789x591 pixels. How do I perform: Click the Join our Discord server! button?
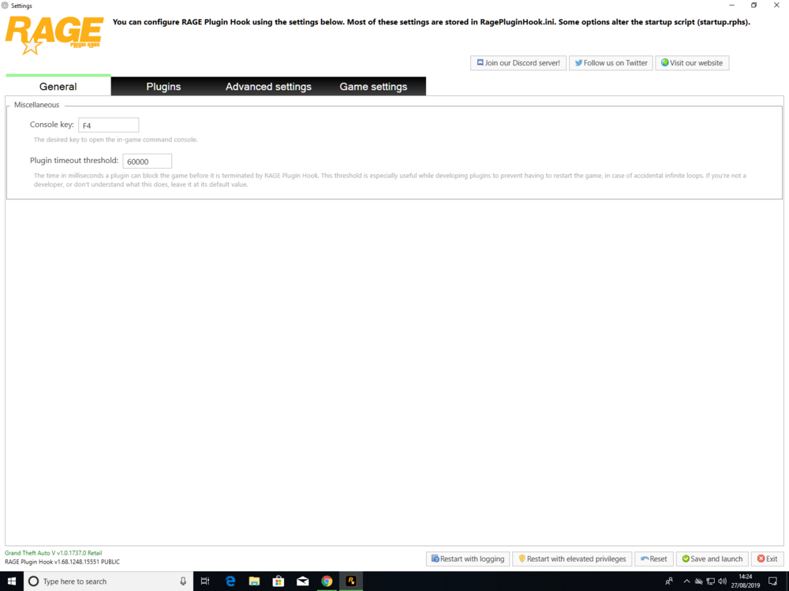(518, 63)
